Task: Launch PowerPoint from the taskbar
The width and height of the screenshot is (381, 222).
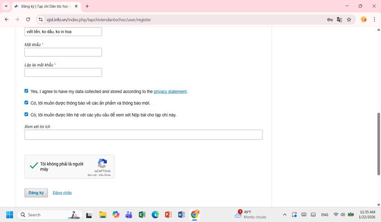Action: click(x=168, y=215)
